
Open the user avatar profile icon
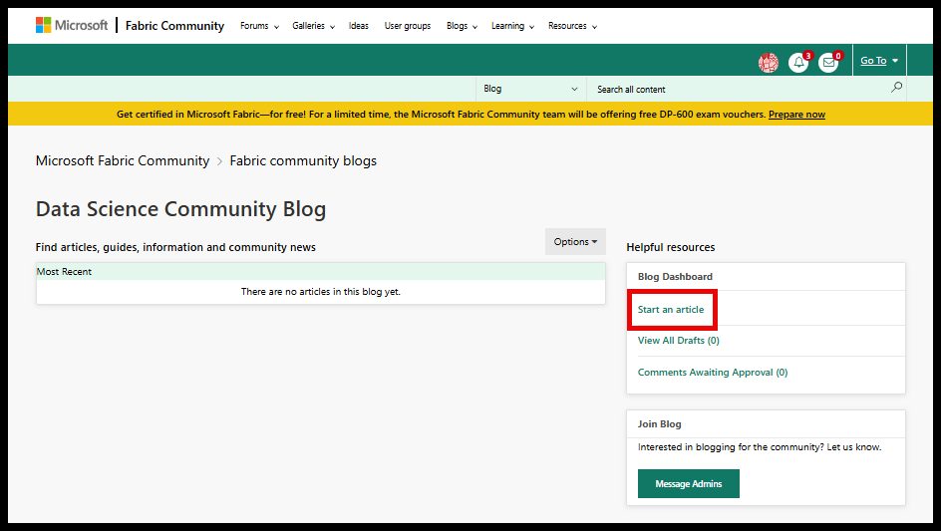click(x=769, y=63)
